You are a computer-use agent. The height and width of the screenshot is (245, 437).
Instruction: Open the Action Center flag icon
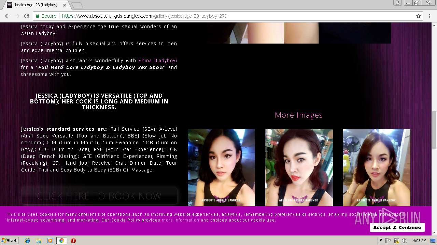click(388, 241)
